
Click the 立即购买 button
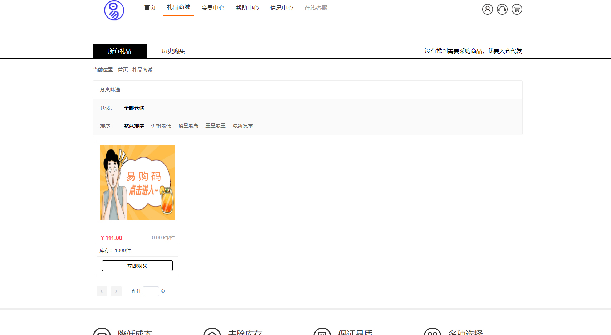(137, 266)
